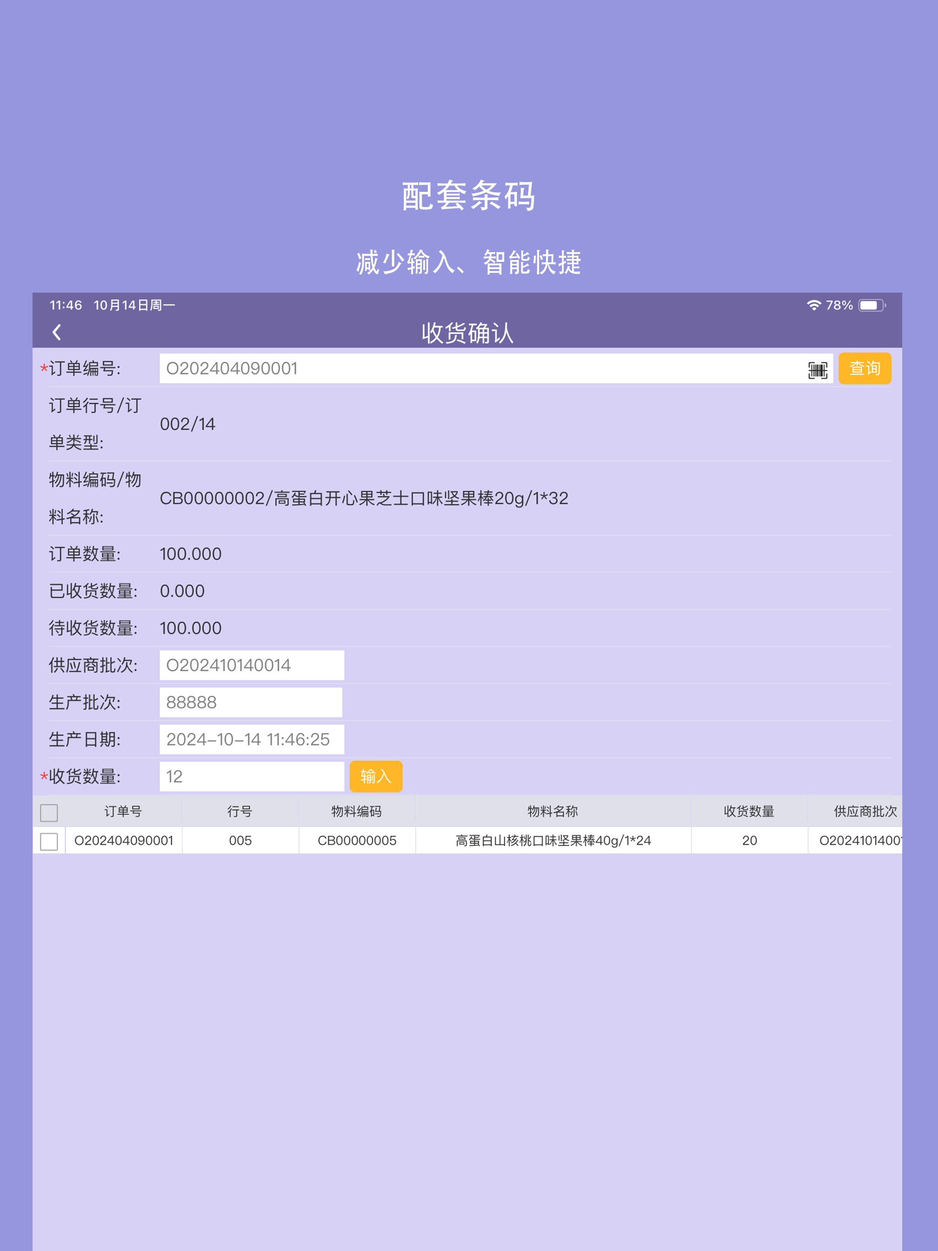
Task: Click the 物料名称 column header
Action: 553,811
